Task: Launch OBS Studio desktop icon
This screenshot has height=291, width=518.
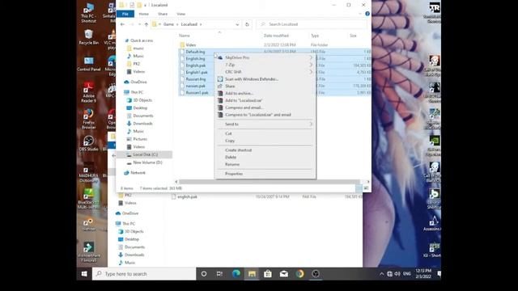Action: pos(88,143)
